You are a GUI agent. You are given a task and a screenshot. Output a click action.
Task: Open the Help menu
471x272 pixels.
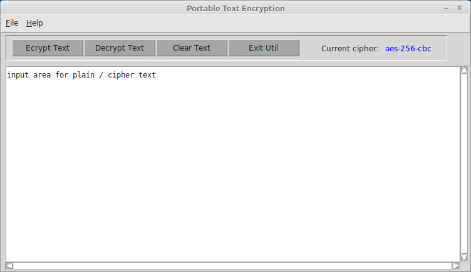point(34,23)
